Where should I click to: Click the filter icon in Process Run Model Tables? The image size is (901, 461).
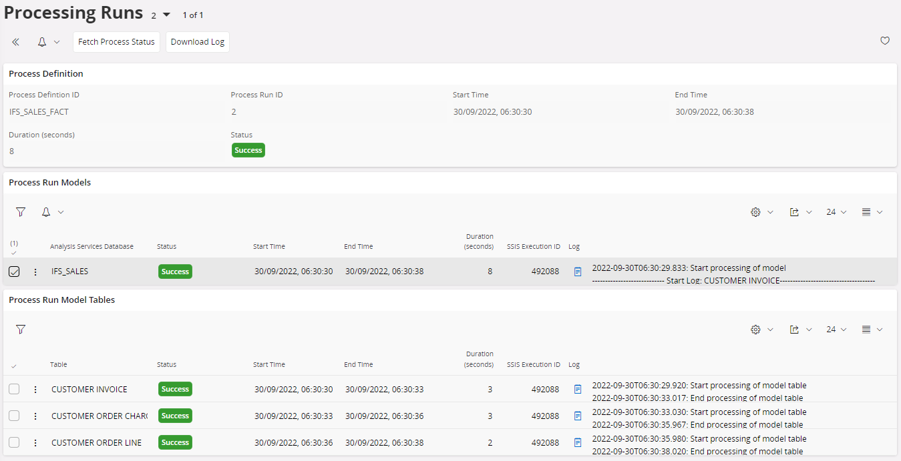coord(20,329)
